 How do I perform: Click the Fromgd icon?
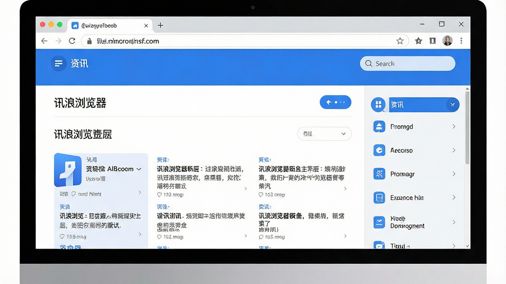point(379,127)
